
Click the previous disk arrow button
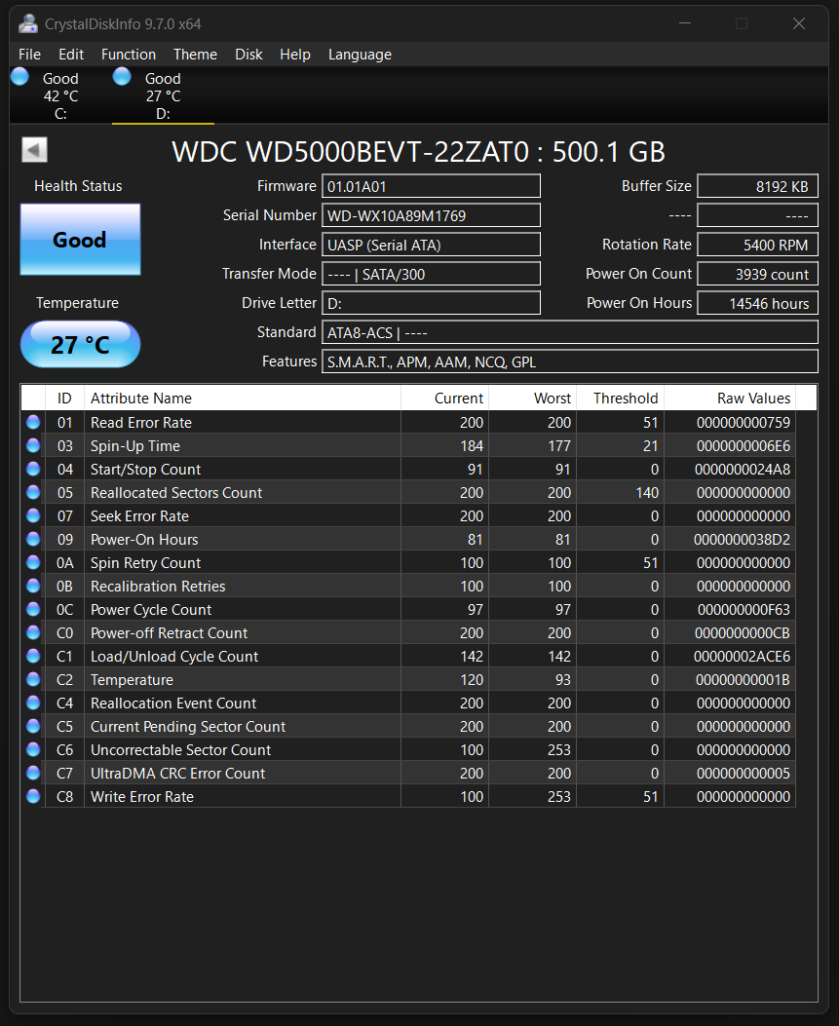[x=34, y=150]
